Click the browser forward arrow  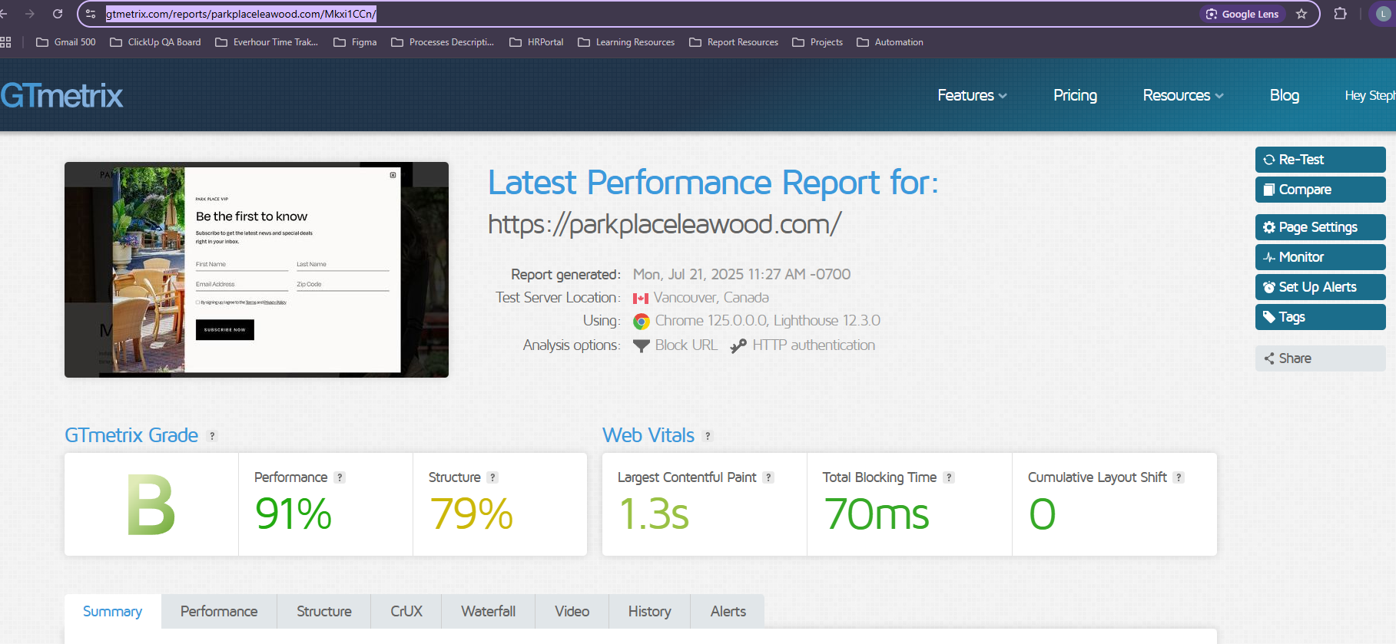point(30,14)
